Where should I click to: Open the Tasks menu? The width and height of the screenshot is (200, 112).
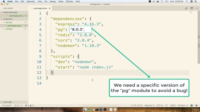pyautogui.click(x=61, y=1)
